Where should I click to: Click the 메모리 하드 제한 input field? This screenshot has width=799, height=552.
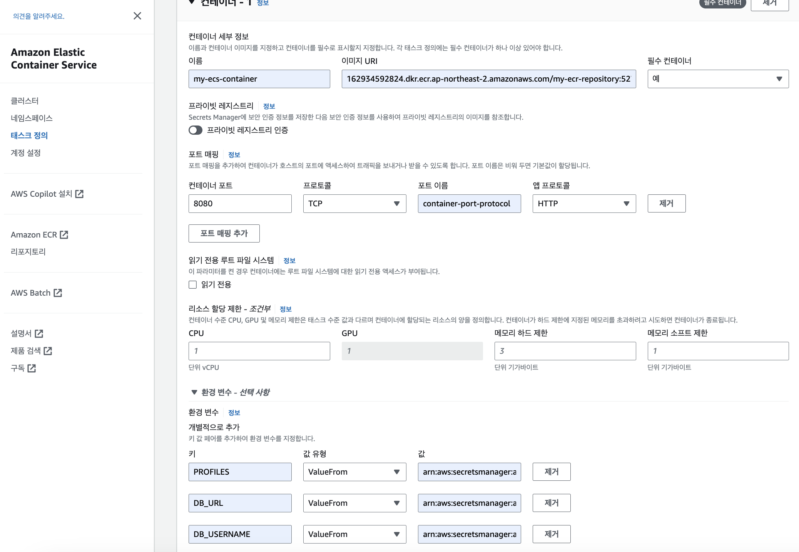click(x=565, y=351)
